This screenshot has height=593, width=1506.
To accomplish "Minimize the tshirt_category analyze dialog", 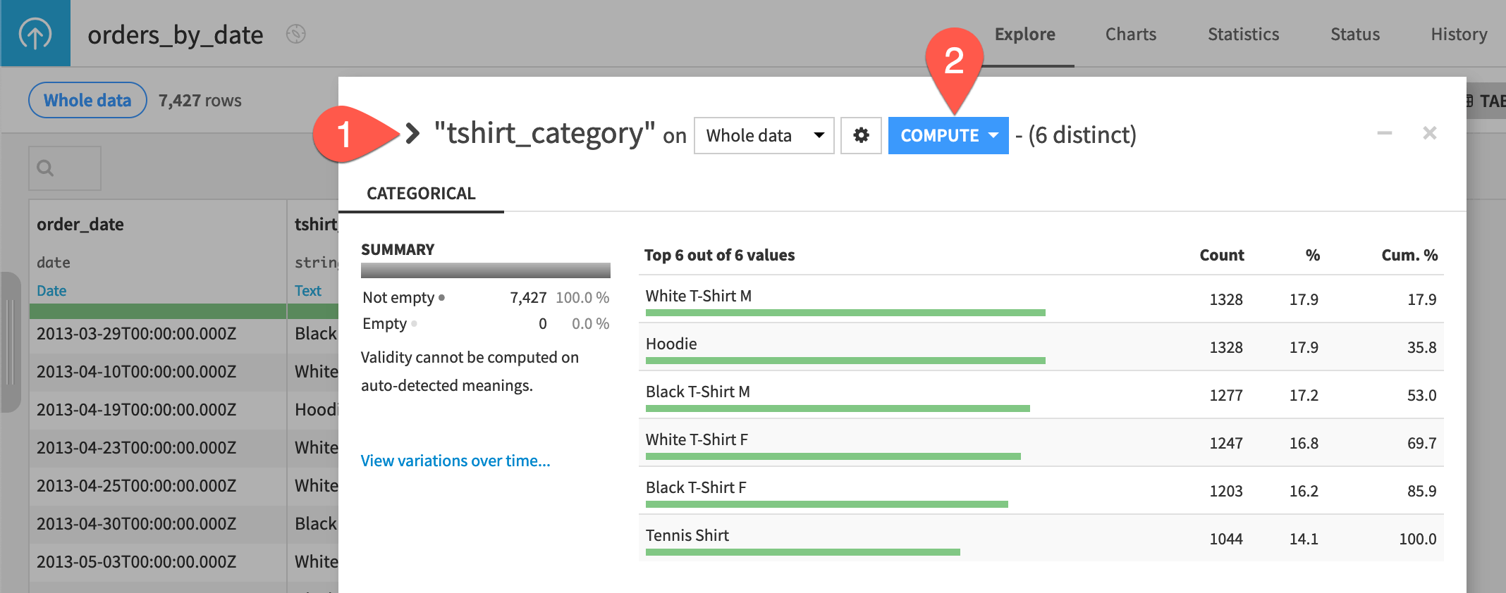I will click(x=1385, y=133).
